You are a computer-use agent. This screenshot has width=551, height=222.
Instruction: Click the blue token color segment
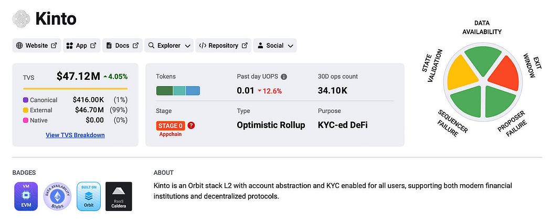tap(193, 91)
